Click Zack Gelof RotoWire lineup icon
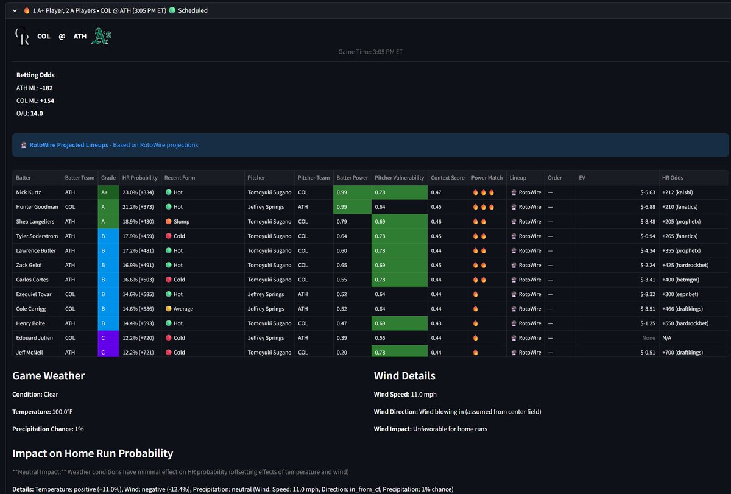Screen dimensions: 731x494 tap(514, 265)
